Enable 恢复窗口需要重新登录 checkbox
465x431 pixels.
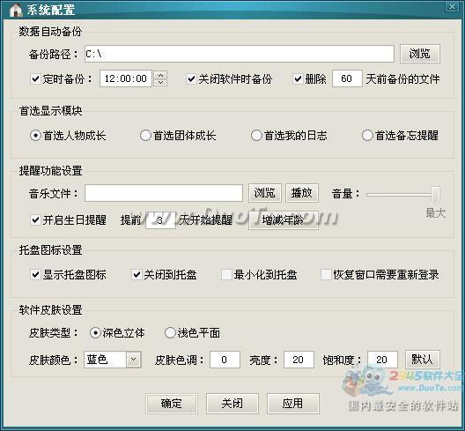click(326, 275)
